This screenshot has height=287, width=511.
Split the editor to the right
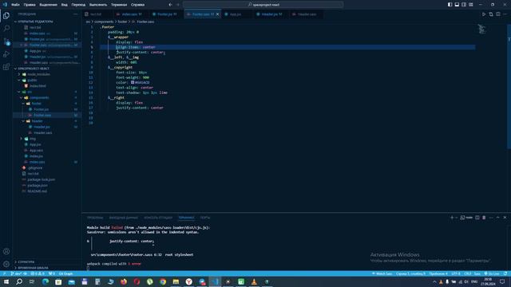tap(498, 14)
